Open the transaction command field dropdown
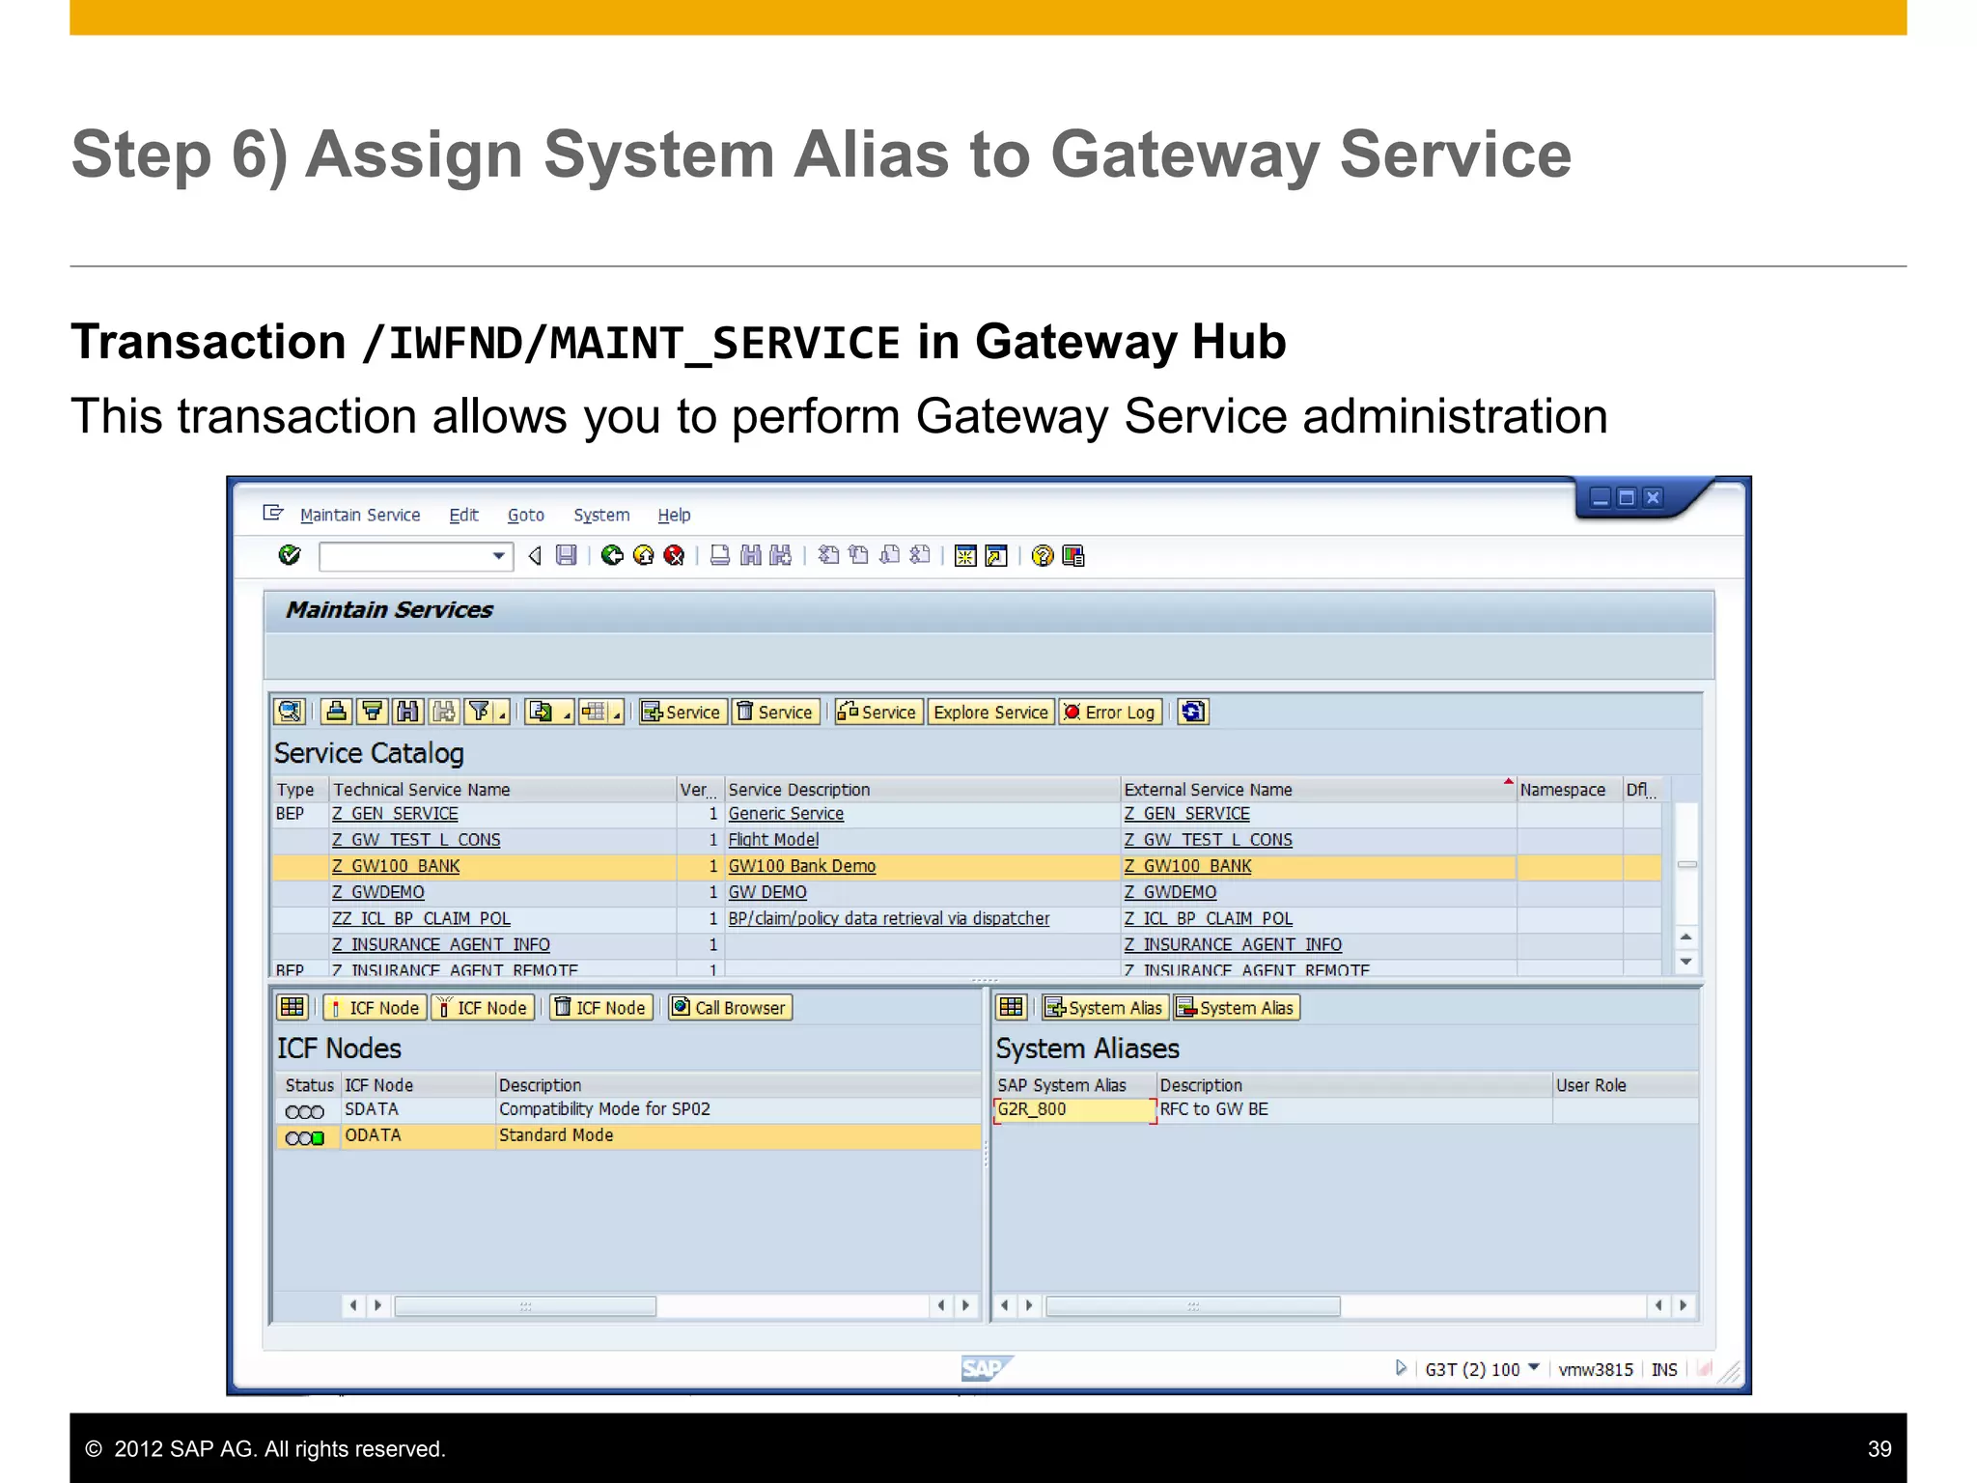Screen dimensions: 1977x1483 pos(498,556)
